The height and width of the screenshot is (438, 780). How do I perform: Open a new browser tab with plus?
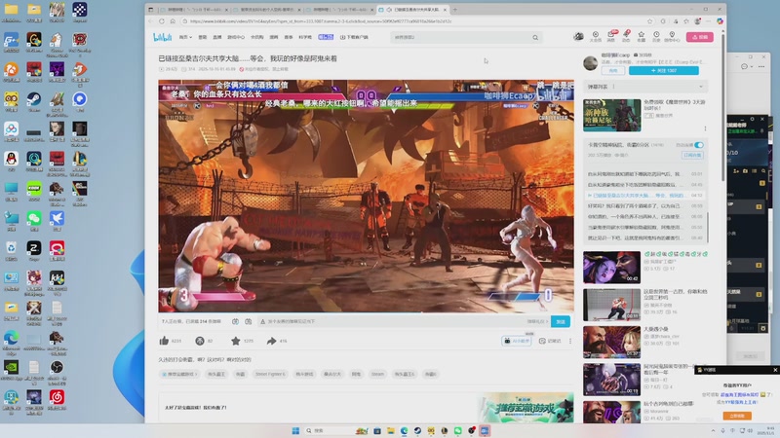point(454,10)
